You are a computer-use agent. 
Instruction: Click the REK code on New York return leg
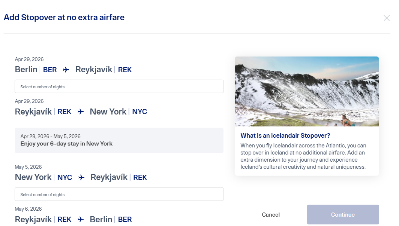[140, 177]
